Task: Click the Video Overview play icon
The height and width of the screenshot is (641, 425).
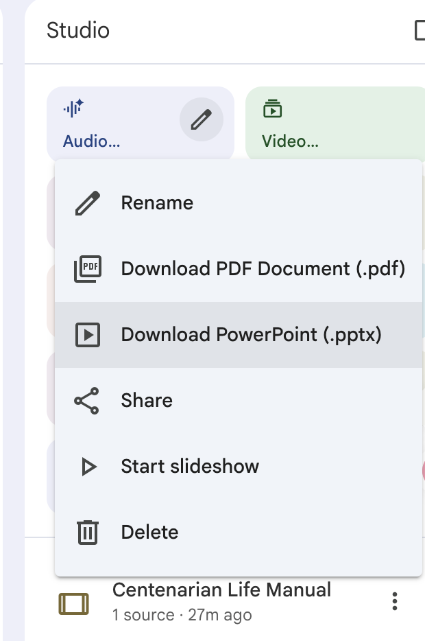Action: [x=272, y=108]
